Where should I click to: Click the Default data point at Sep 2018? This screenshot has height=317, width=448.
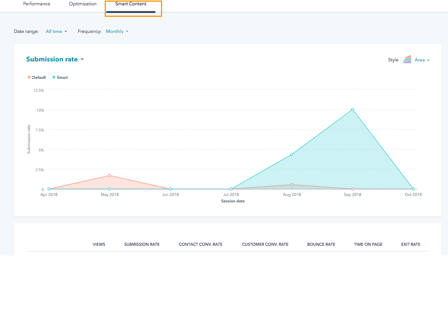[x=353, y=189]
